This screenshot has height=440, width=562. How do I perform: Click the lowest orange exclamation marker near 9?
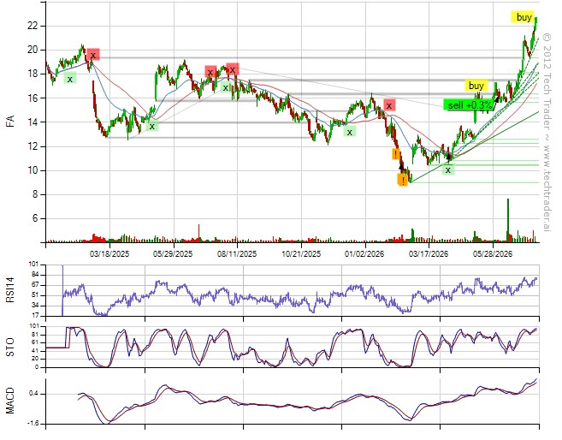click(x=403, y=180)
